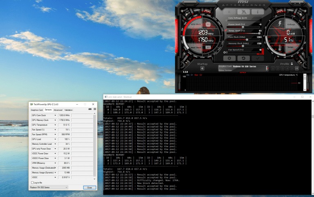Expand GPU Temperature sensor dropdown
The height and width of the screenshot is (197, 314).
click(x=55, y=125)
